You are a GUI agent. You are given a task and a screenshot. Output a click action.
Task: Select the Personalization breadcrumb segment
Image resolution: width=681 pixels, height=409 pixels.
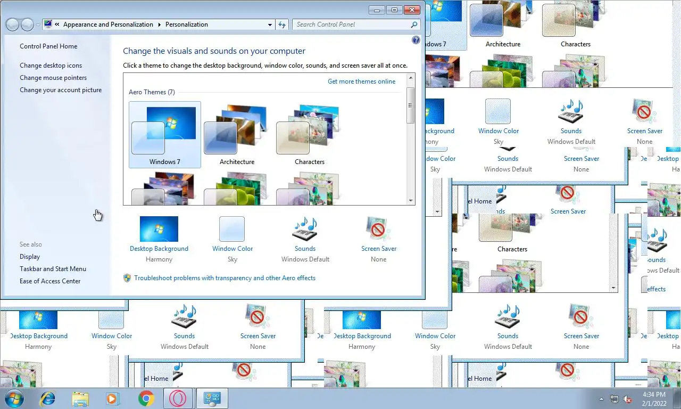(x=187, y=24)
